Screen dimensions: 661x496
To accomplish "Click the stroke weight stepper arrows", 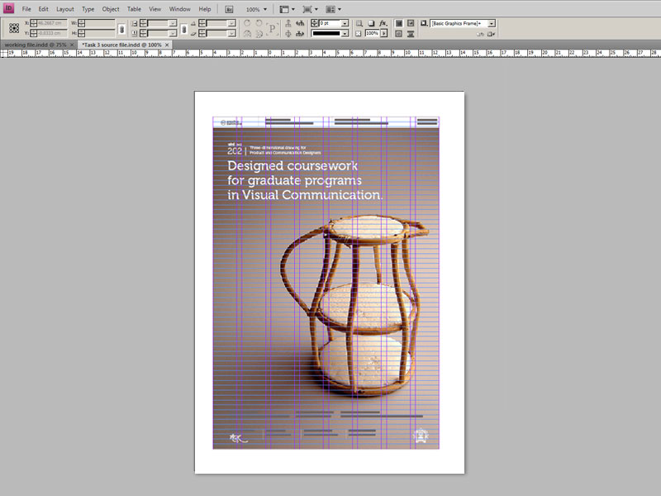I will tap(315, 23).
